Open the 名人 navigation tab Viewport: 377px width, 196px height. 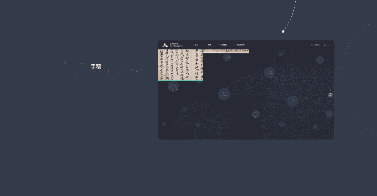pos(195,45)
